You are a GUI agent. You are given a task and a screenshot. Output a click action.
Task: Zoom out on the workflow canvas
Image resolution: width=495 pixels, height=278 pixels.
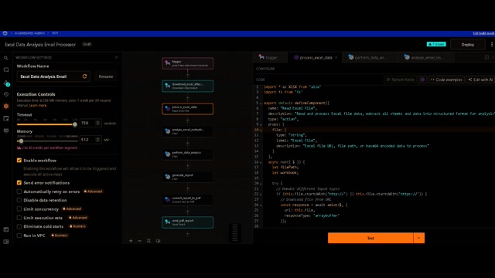139,241
